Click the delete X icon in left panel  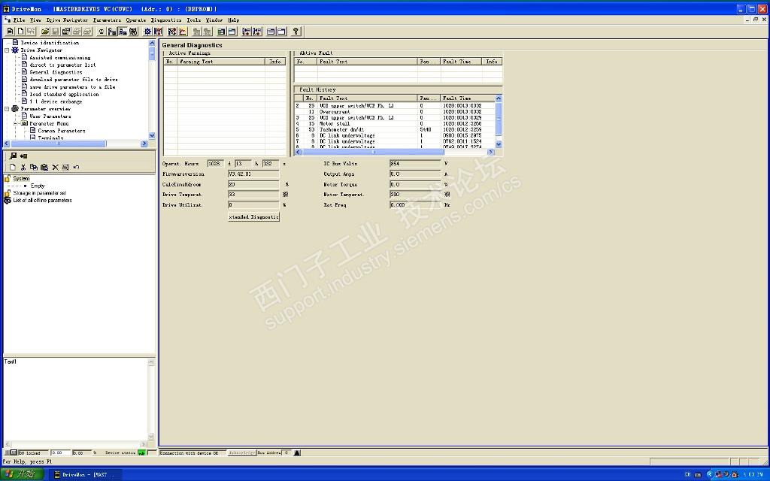[x=55, y=168]
